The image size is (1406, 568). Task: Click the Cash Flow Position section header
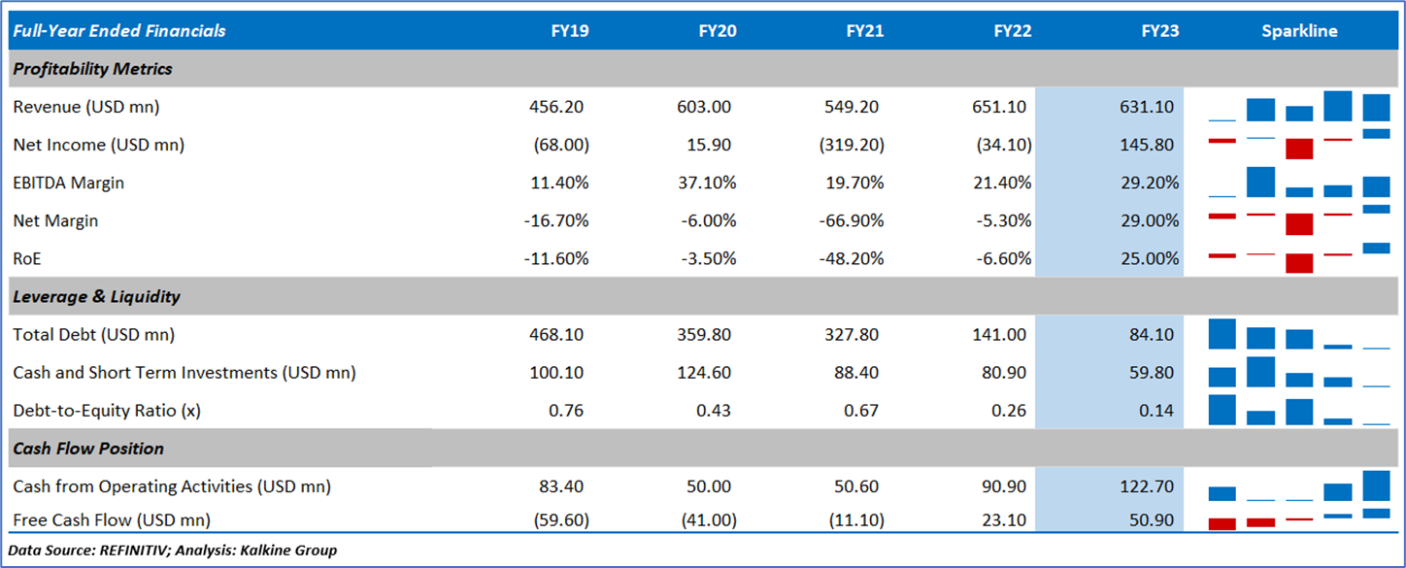88,449
